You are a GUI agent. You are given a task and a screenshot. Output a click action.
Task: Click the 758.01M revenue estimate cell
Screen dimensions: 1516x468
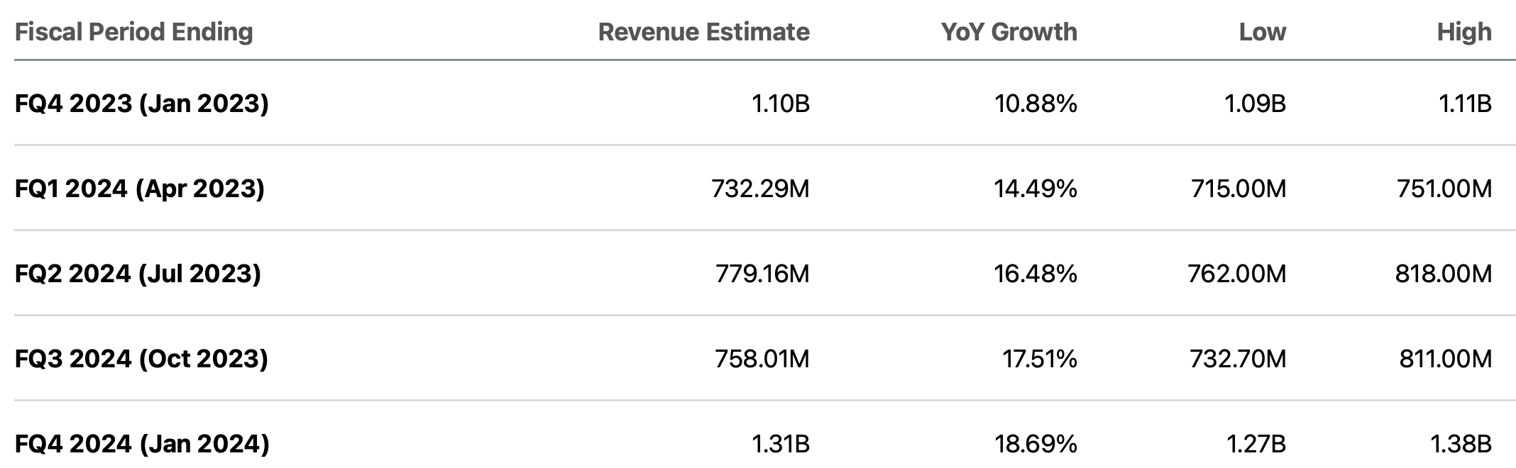point(762,359)
